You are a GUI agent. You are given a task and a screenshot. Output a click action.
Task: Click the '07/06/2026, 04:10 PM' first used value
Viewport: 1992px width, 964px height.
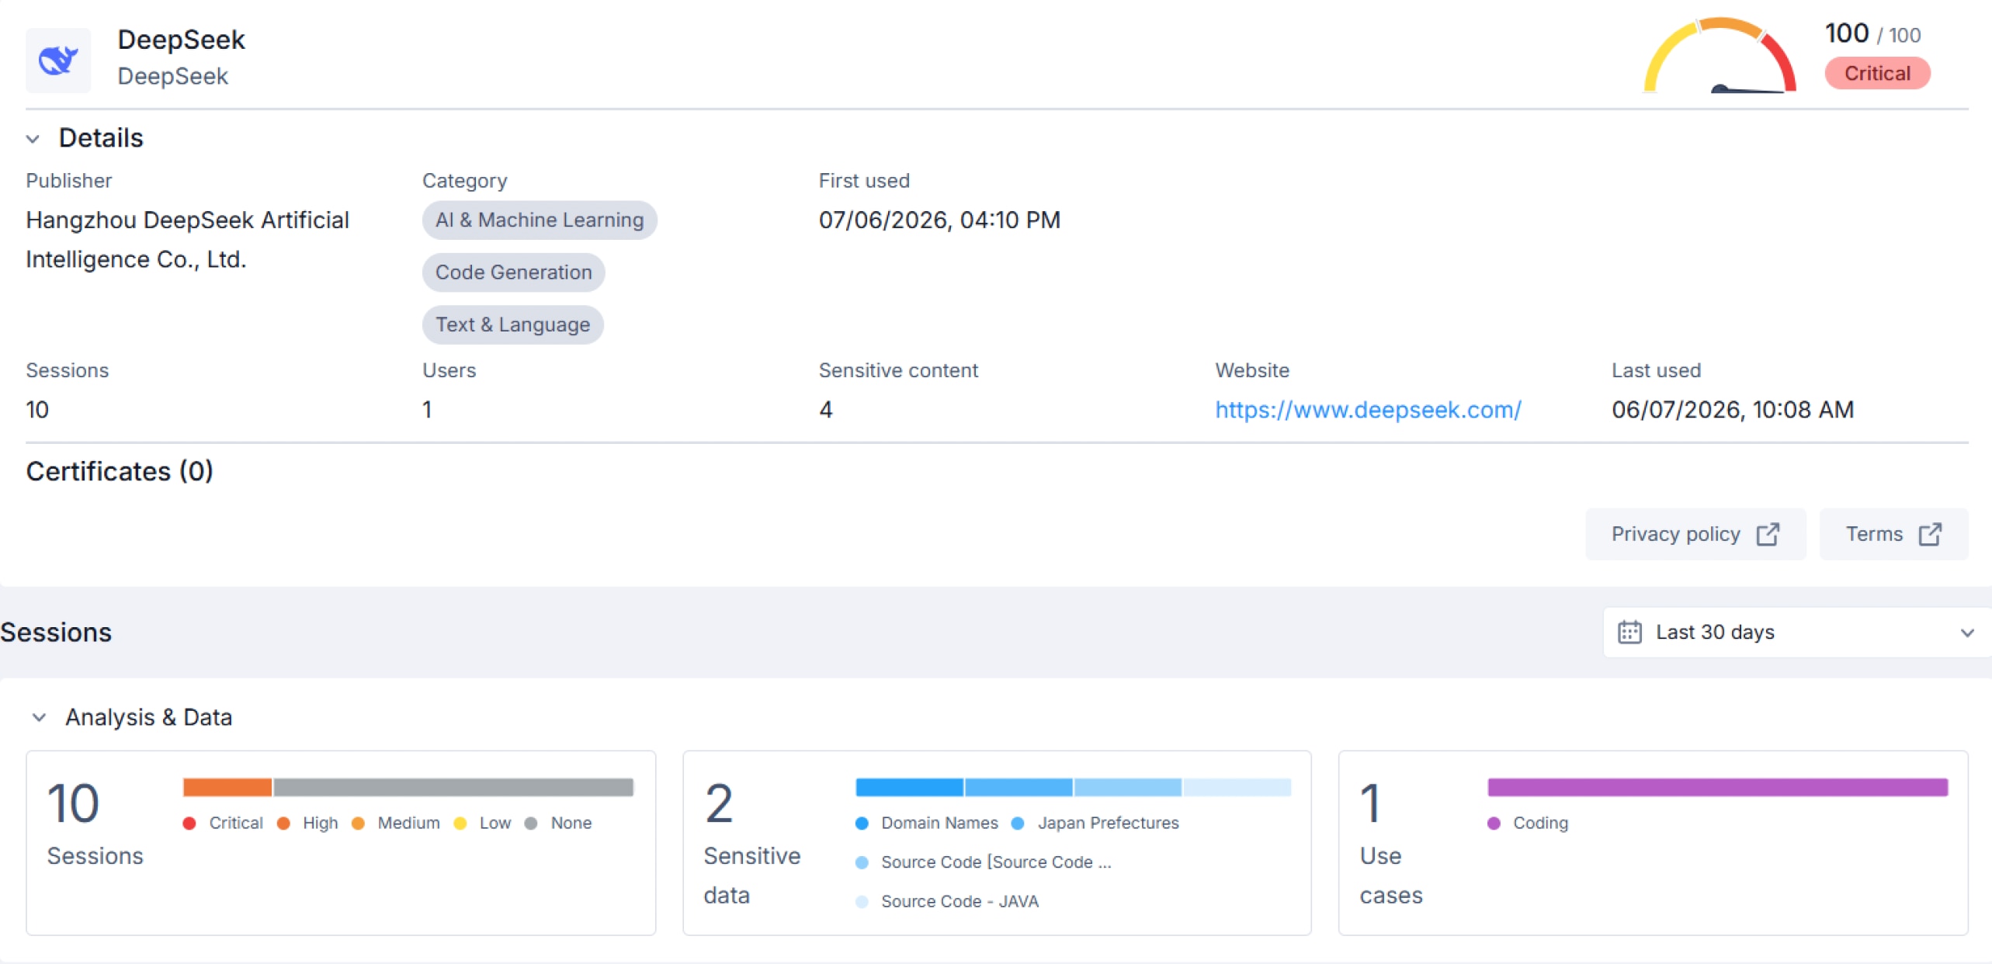(x=939, y=220)
